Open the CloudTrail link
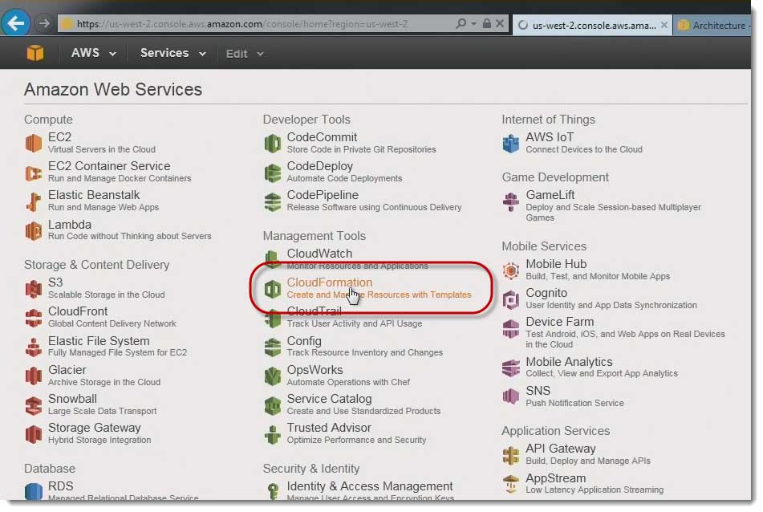This screenshot has height=512, width=763. click(x=314, y=311)
